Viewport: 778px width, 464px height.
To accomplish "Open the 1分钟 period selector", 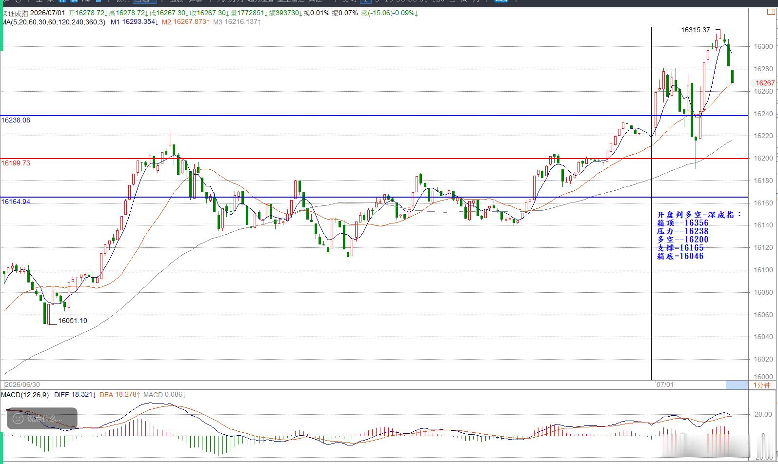I will pos(762,385).
